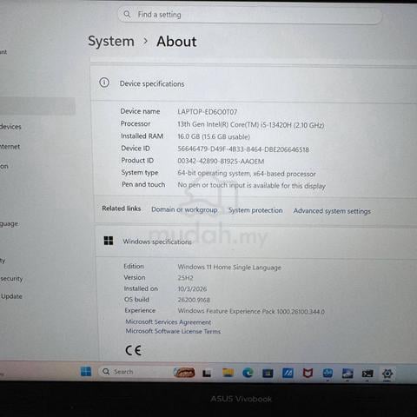Click the search magnifier icon in Find a setting

pyautogui.click(x=127, y=14)
